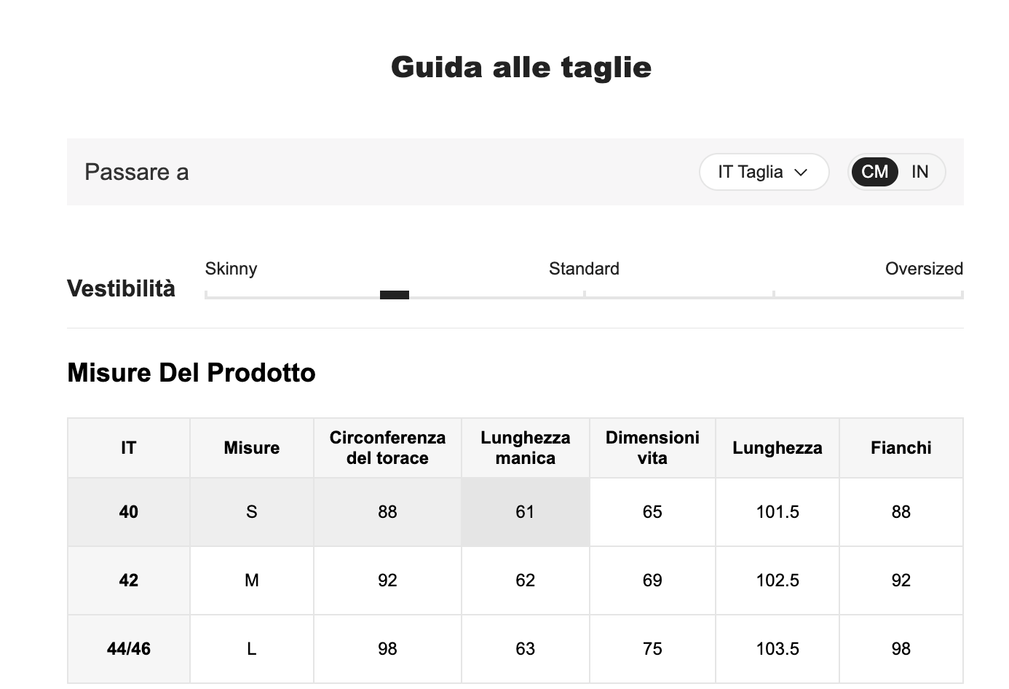Switch measurement units to IN

[x=920, y=172]
